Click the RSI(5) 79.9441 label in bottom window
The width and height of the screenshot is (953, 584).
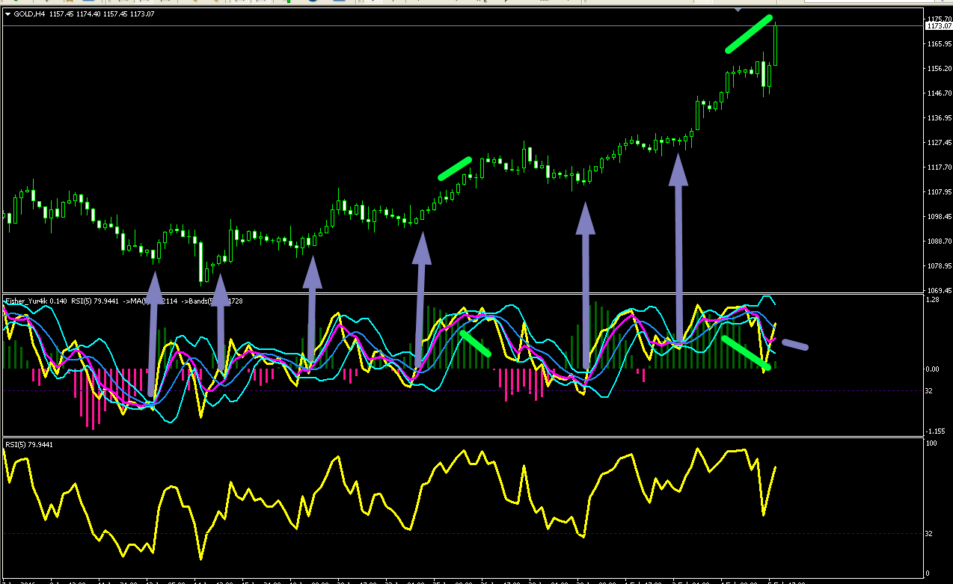[x=29, y=445]
